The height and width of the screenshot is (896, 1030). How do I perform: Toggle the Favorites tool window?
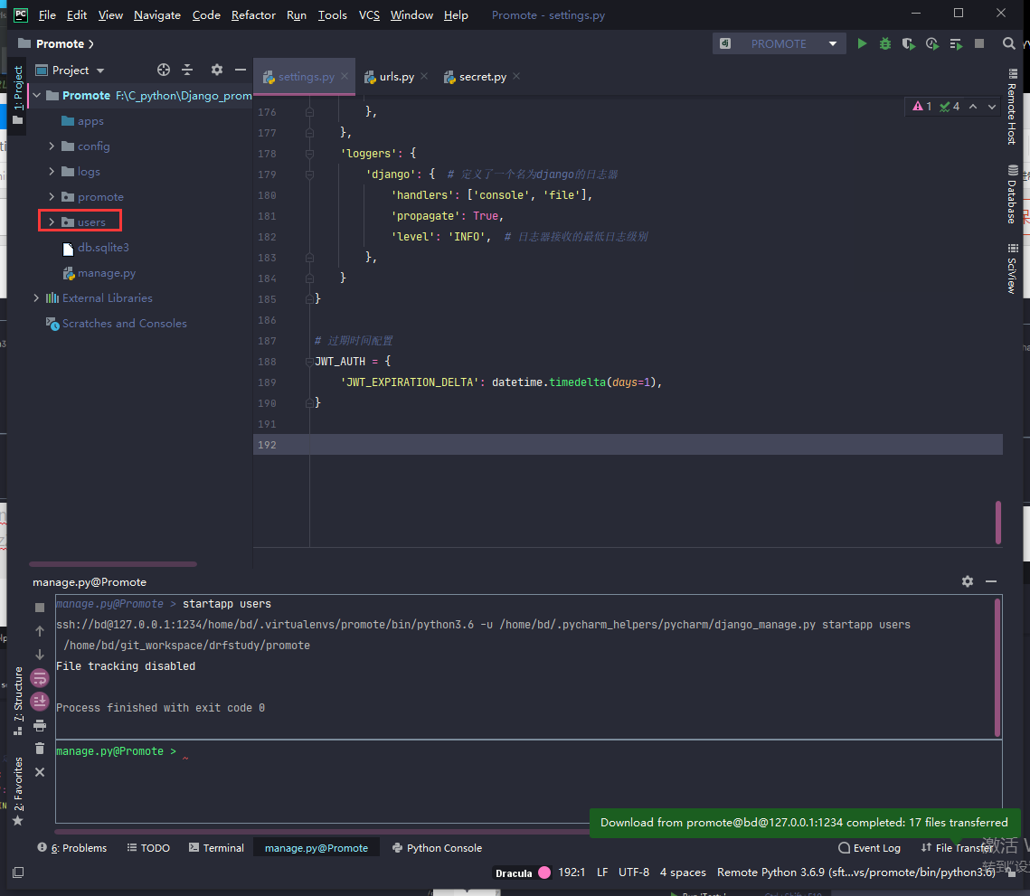(18, 791)
